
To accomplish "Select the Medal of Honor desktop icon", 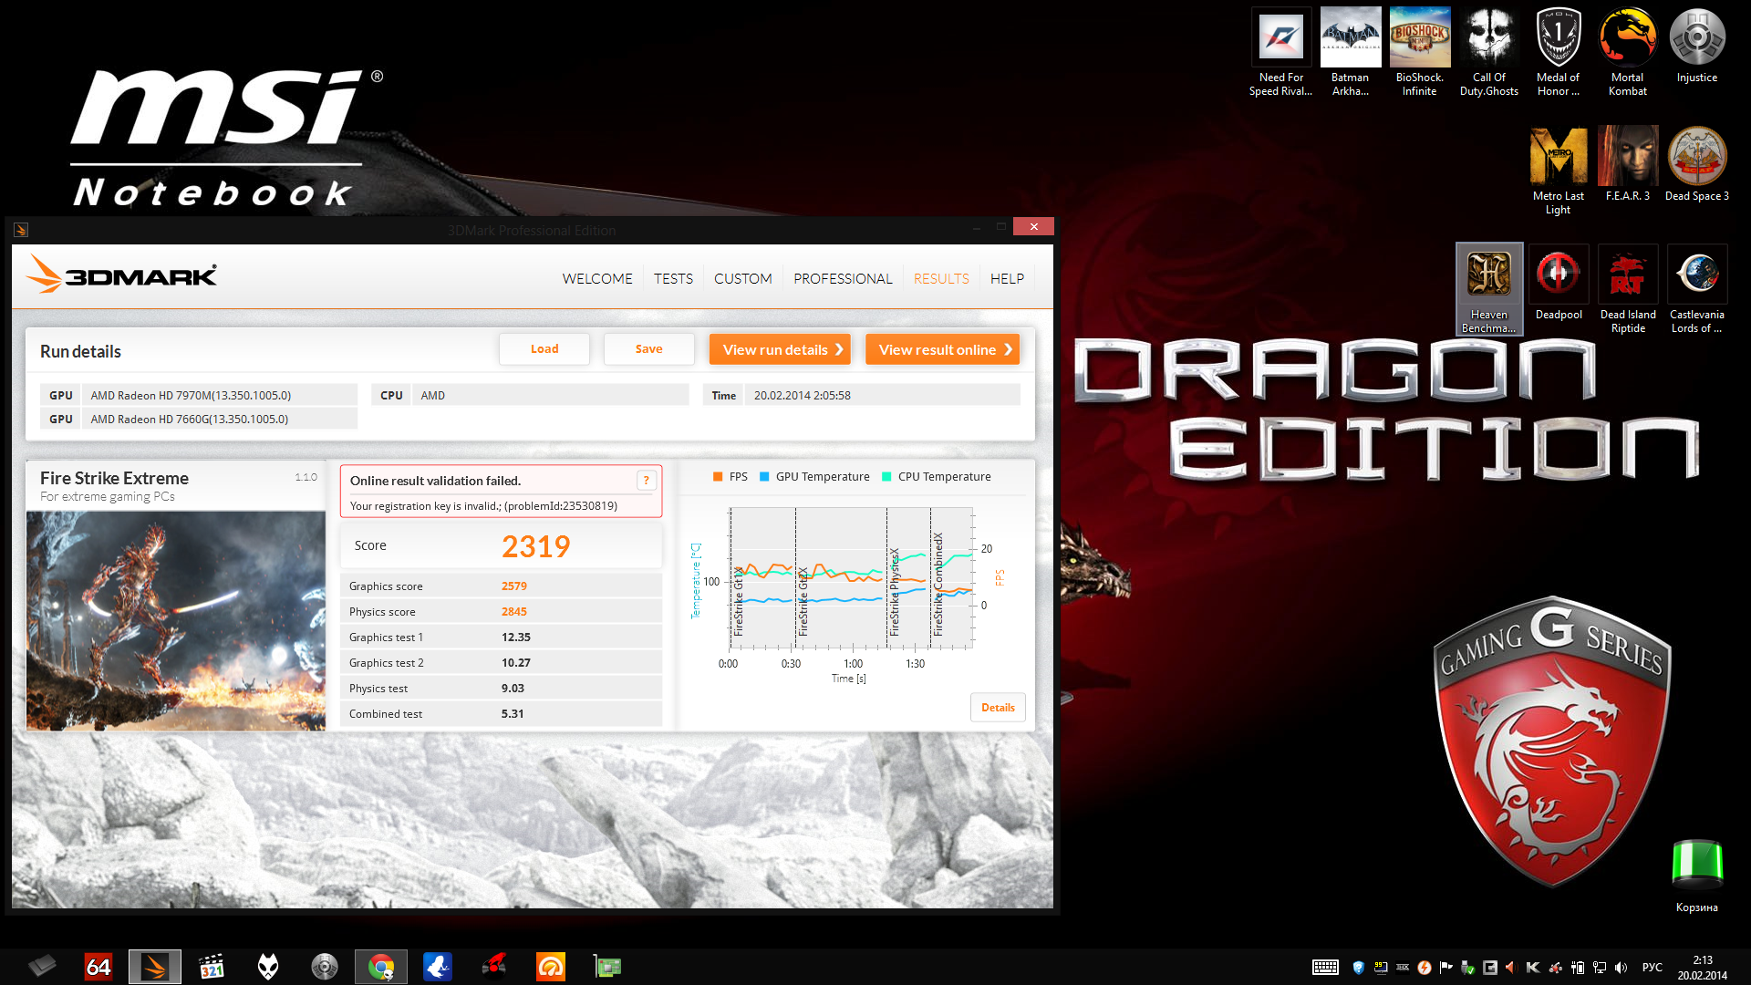I will (x=1558, y=53).
